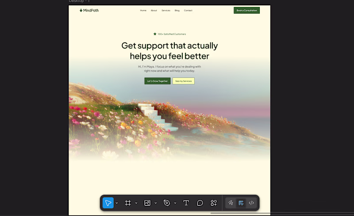Click the Book a Consultation button
The height and width of the screenshot is (216, 354).
point(246,10)
